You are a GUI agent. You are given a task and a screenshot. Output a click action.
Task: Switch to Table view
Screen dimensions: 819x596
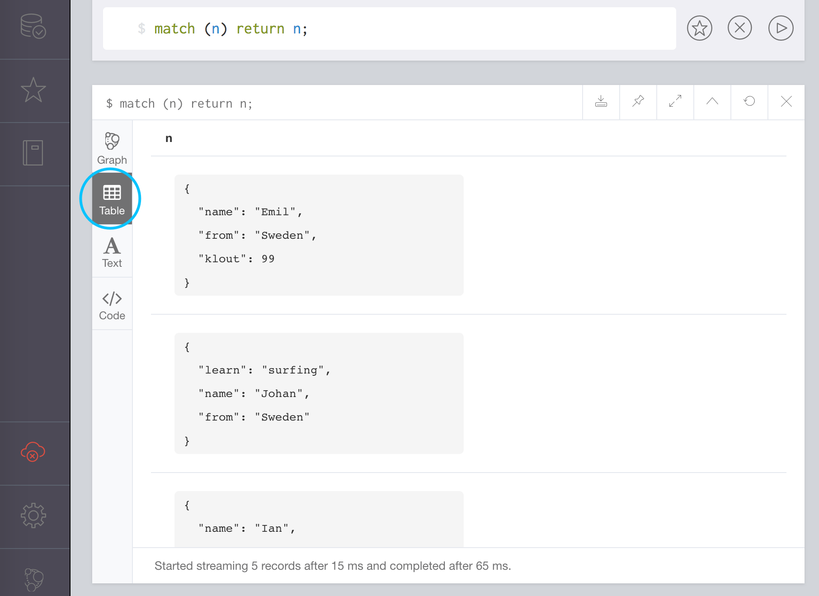click(112, 199)
